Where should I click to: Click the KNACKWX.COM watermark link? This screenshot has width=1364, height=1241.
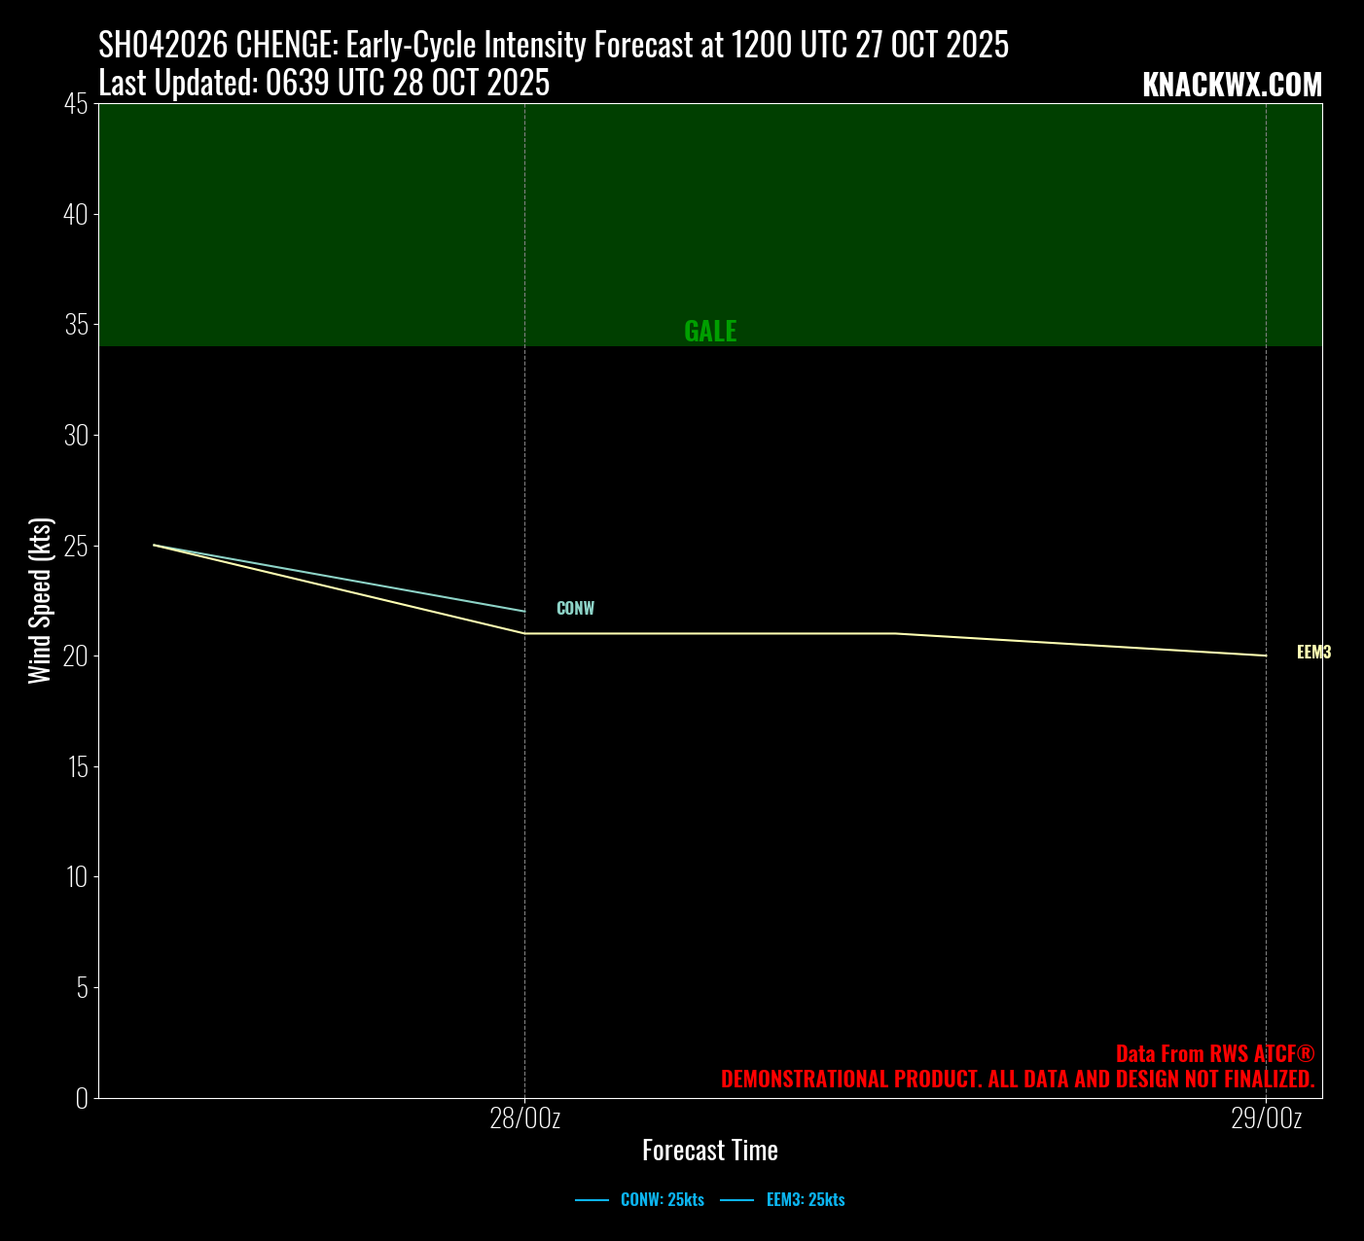click(1232, 86)
